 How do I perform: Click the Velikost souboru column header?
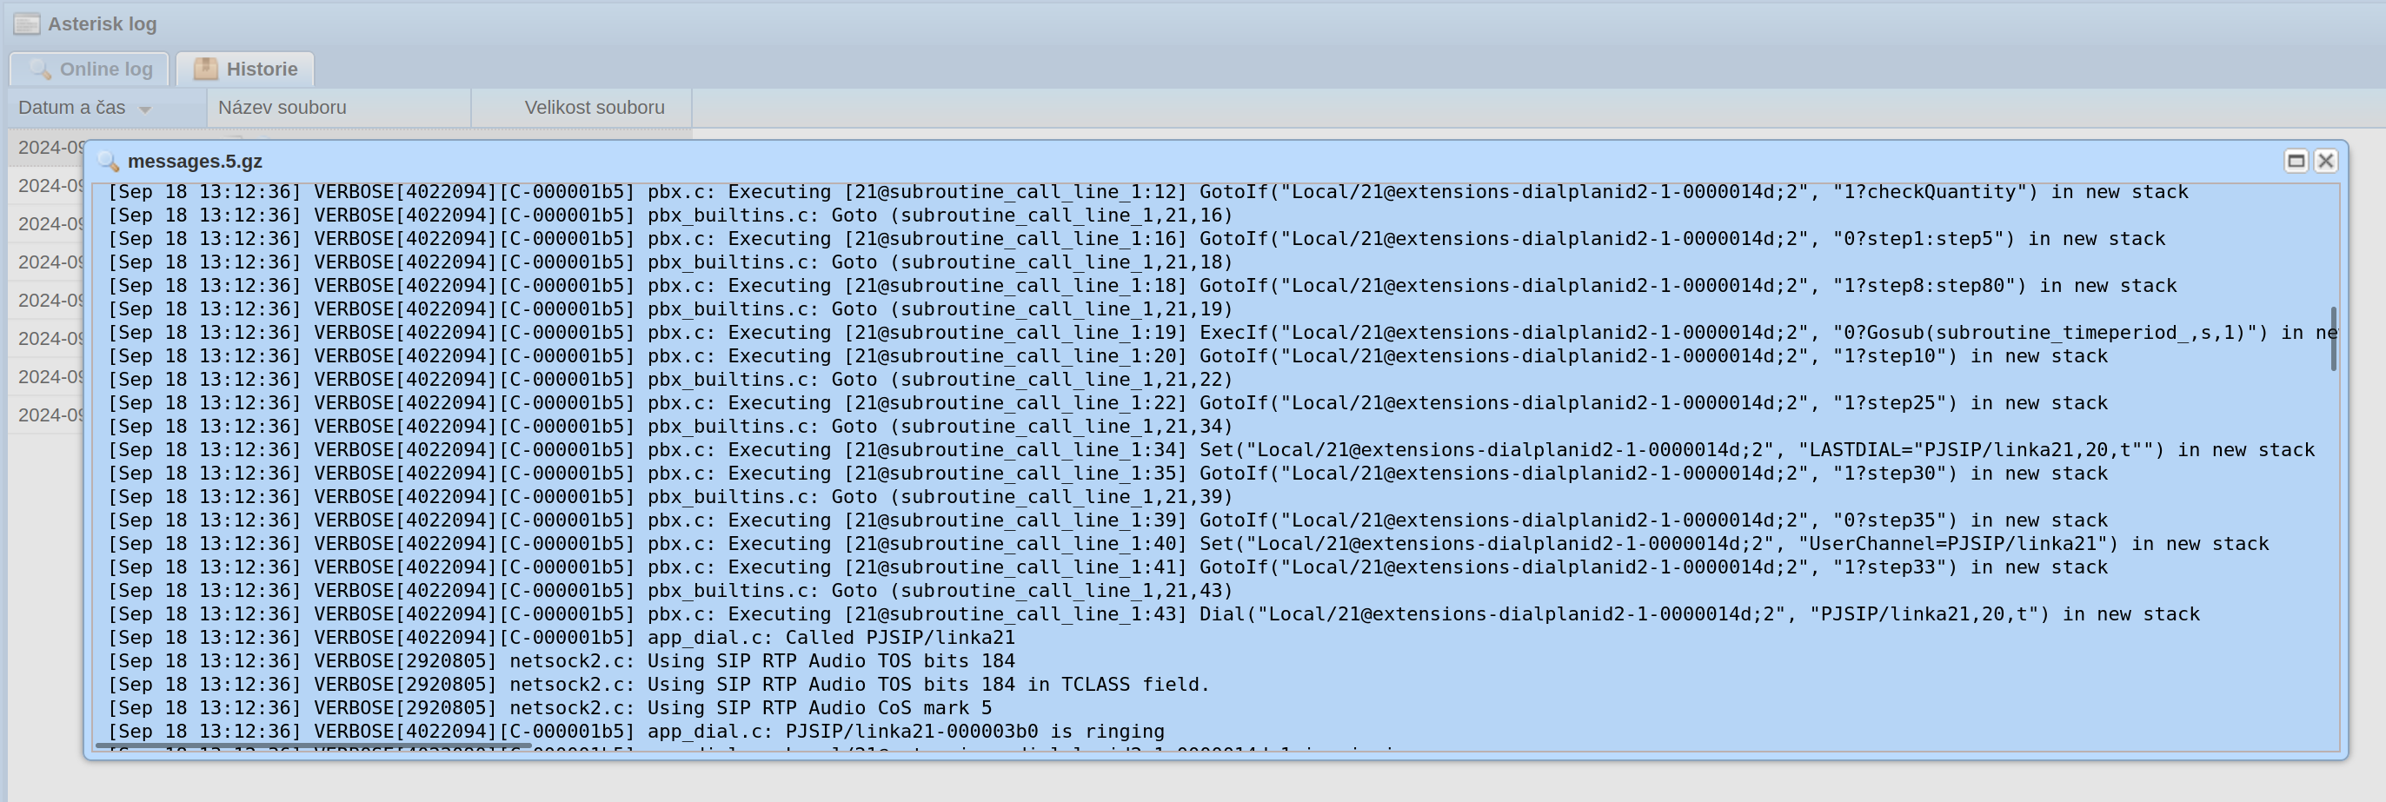coord(582,108)
